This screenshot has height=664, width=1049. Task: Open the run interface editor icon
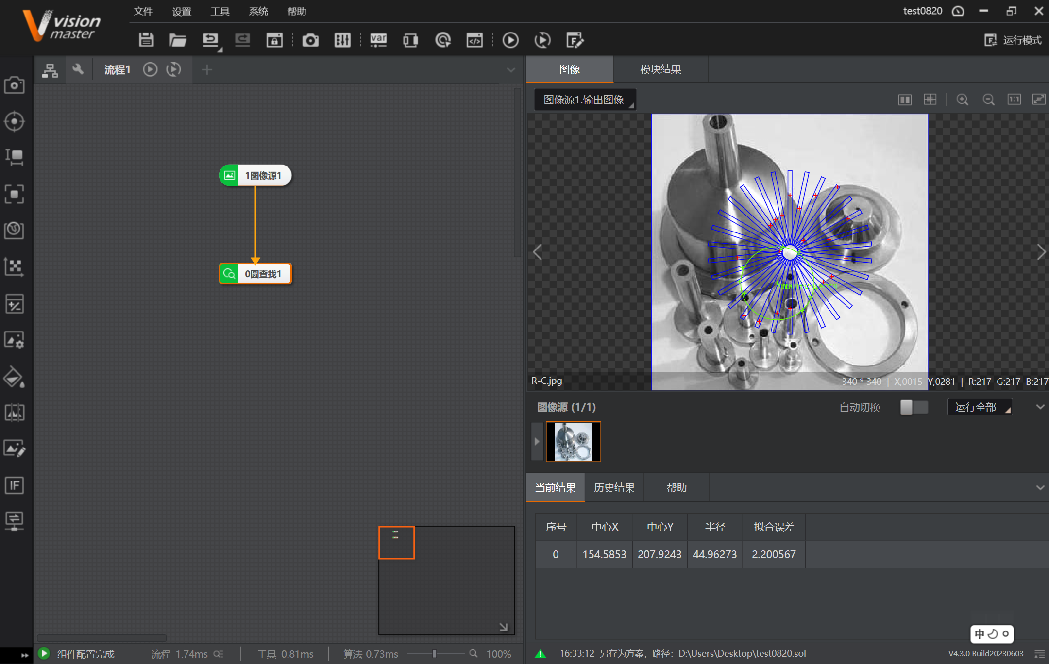(x=575, y=40)
